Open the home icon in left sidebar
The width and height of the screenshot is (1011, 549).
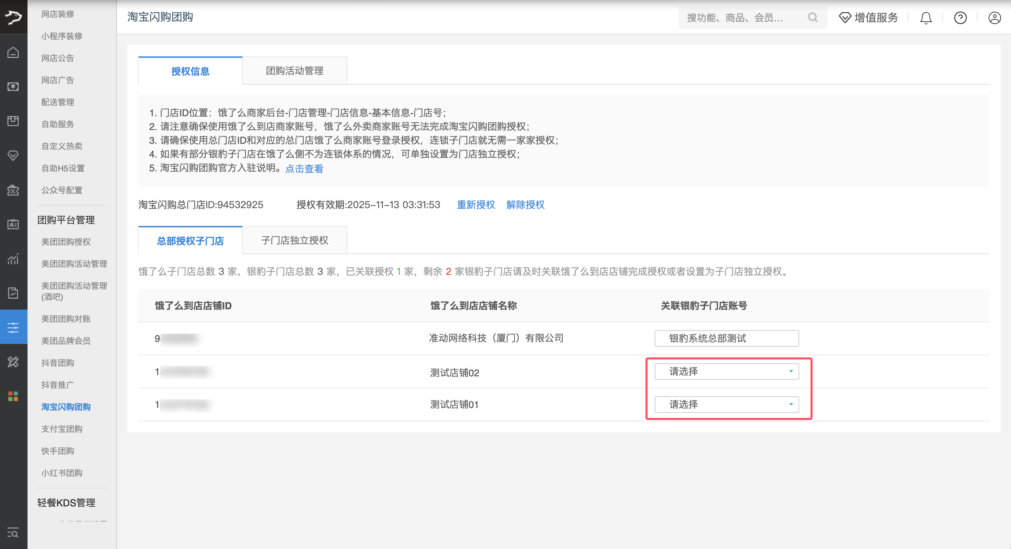[x=13, y=52]
